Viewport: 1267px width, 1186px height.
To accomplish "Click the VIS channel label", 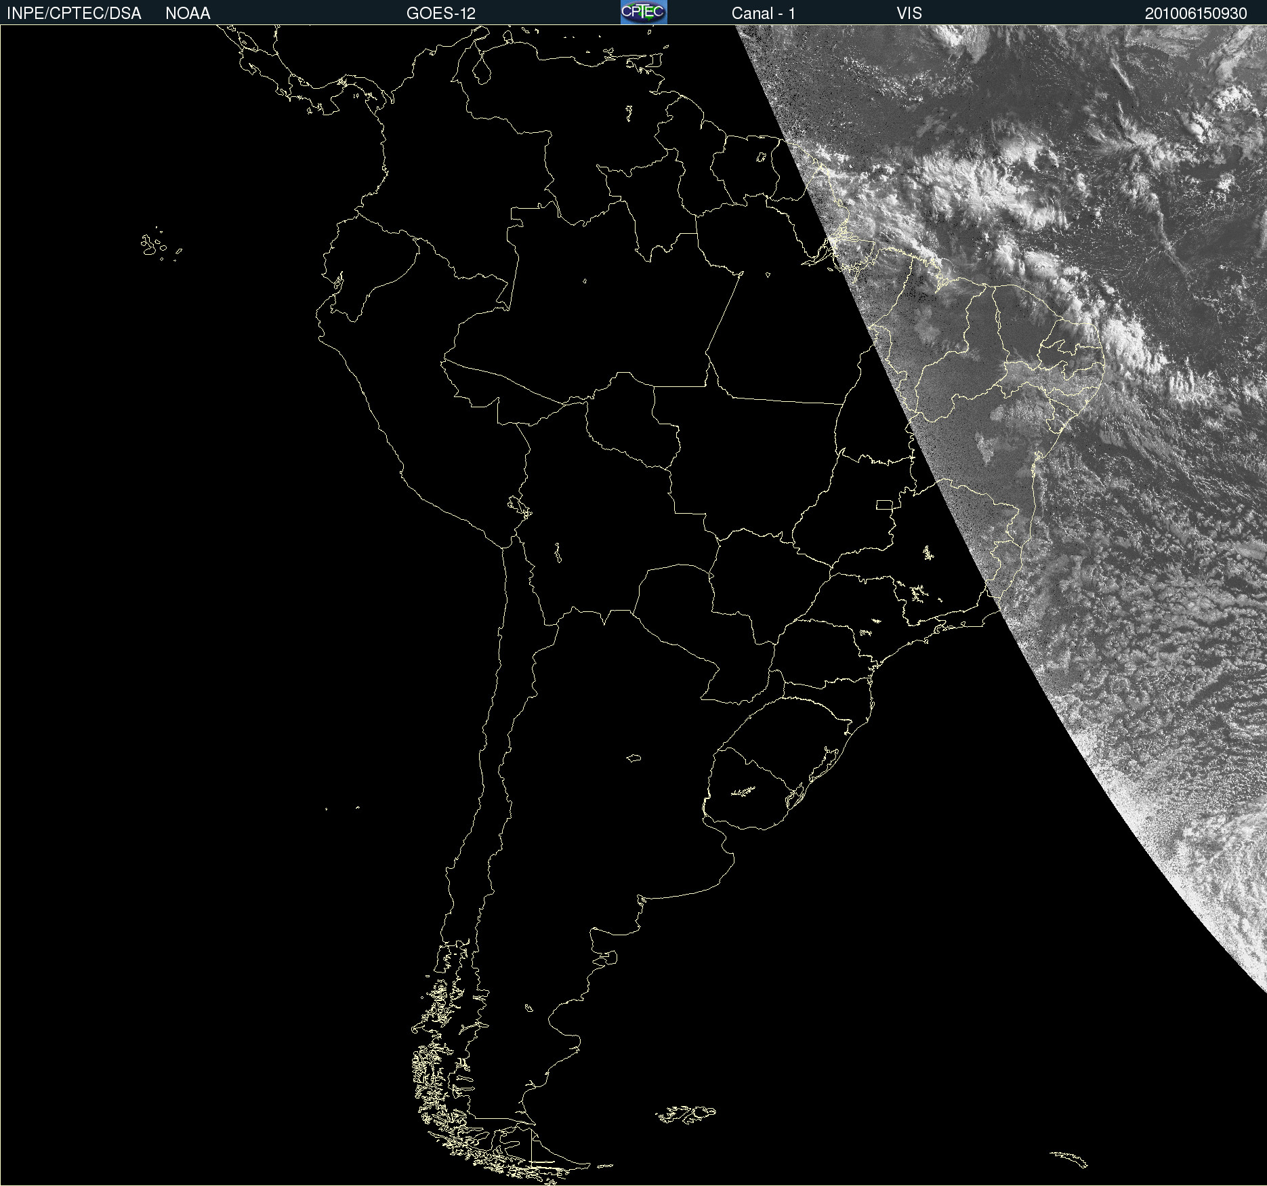I will [909, 14].
